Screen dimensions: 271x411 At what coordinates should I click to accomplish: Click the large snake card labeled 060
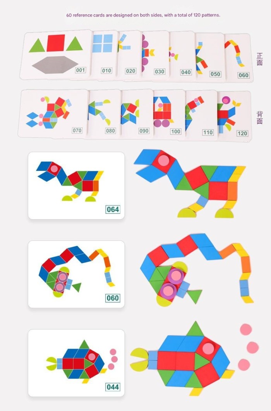(76, 274)
